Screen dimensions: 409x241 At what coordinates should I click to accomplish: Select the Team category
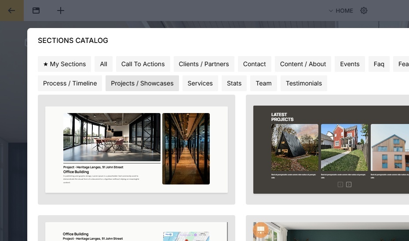pos(263,83)
